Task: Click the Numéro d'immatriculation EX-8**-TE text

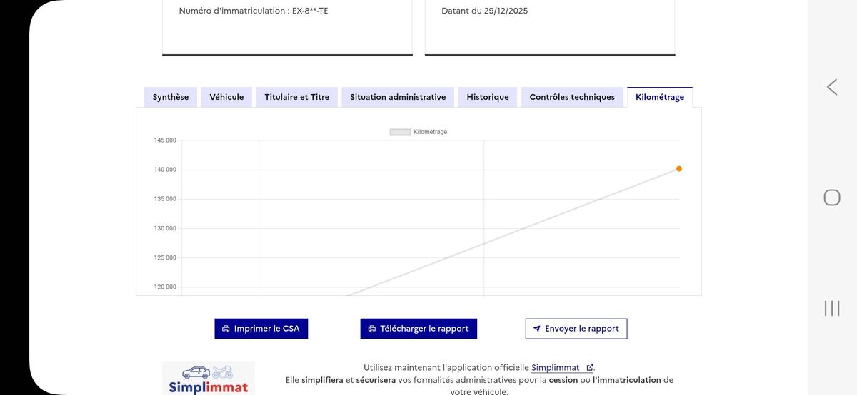Action: [254, 11]
